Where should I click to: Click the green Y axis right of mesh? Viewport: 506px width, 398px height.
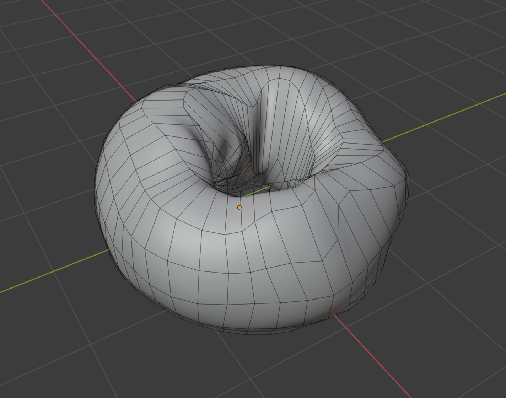coord(444,117)
